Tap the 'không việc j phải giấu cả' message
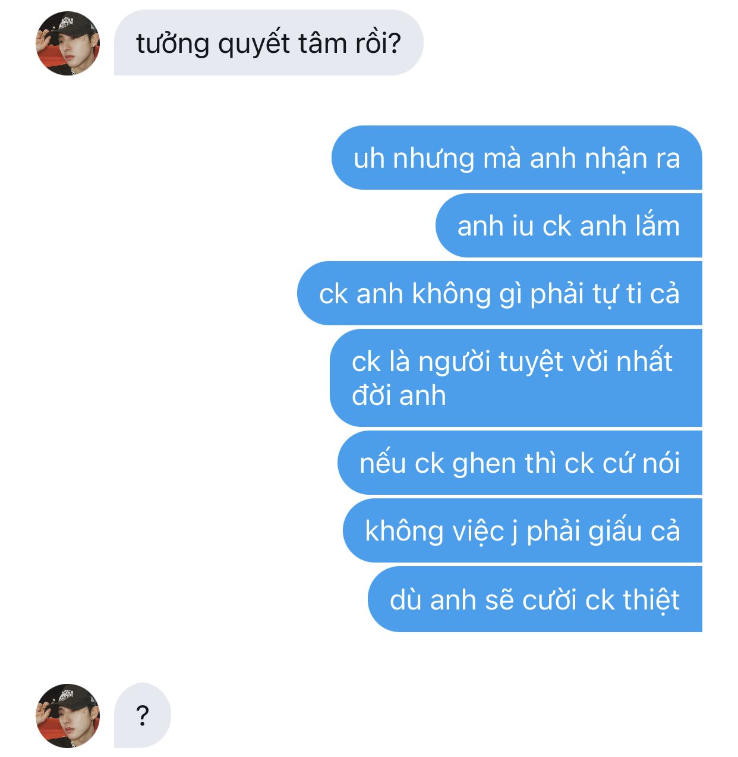 click(522, 531)
